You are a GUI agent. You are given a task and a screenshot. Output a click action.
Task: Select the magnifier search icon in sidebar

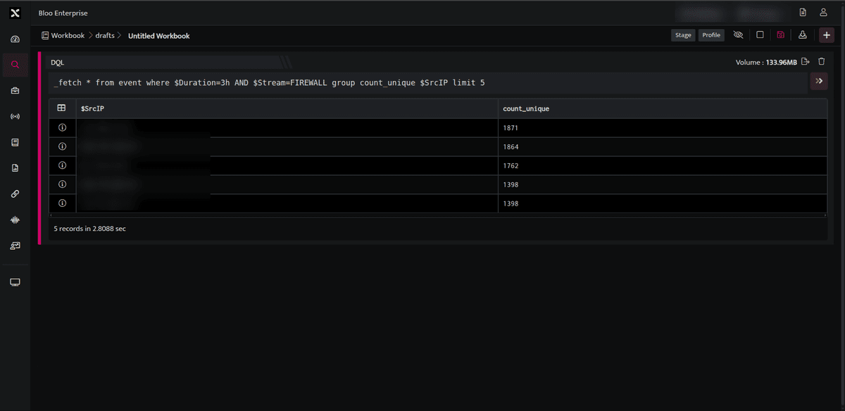(15, 65)
